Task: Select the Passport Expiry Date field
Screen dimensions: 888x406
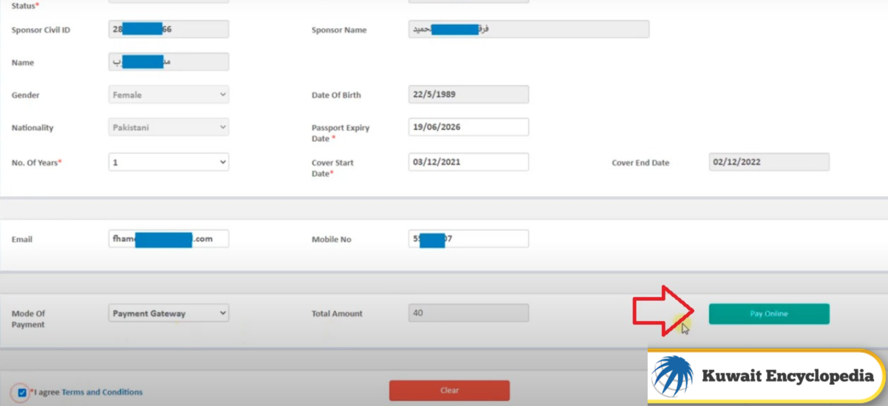Action: [x=468, y=127]
